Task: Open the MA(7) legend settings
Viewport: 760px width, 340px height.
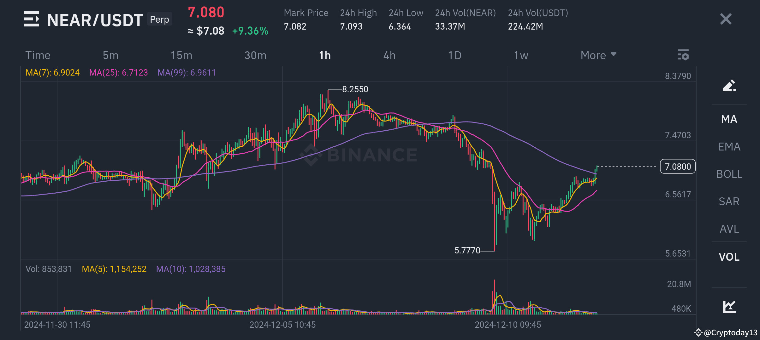Action: click(x=52, y=72)
